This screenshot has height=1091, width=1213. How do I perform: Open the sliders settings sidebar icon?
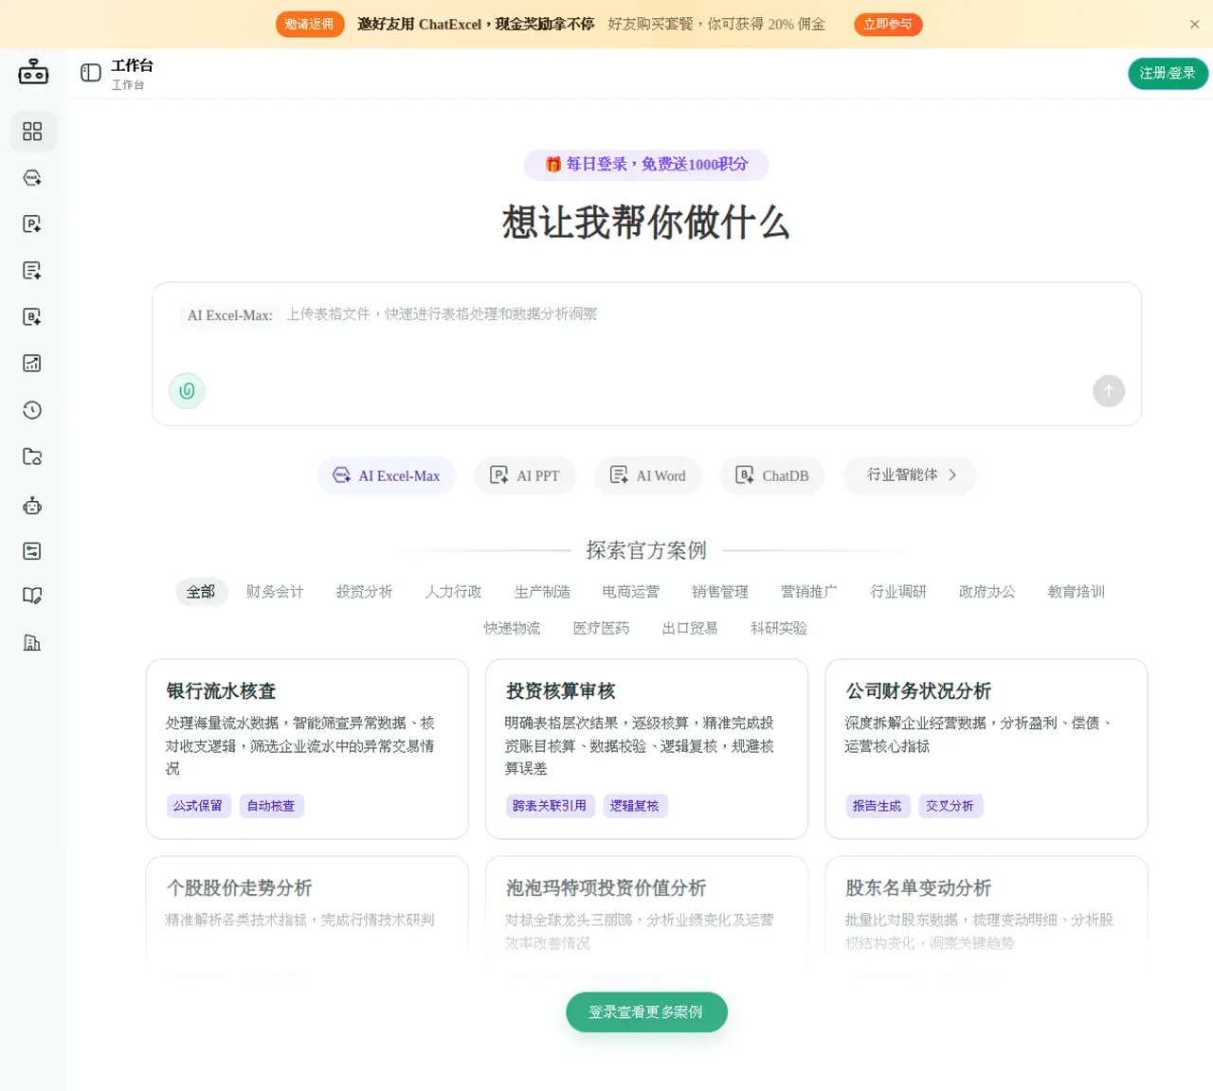click(32, 551)
